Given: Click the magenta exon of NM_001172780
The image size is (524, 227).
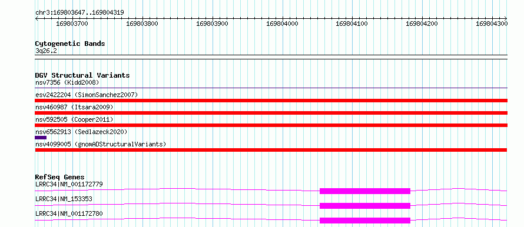Looking at the screenshot, I should (x=365, y=221).
